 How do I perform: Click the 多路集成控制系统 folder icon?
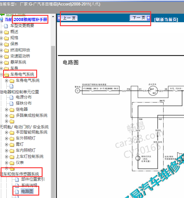click(x=12, y=116)
